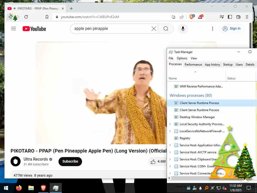Image resolution: width=257 pixels, height=193 pixels.
Task: Open the install app icon in address bar
Action: pos(174,17)
